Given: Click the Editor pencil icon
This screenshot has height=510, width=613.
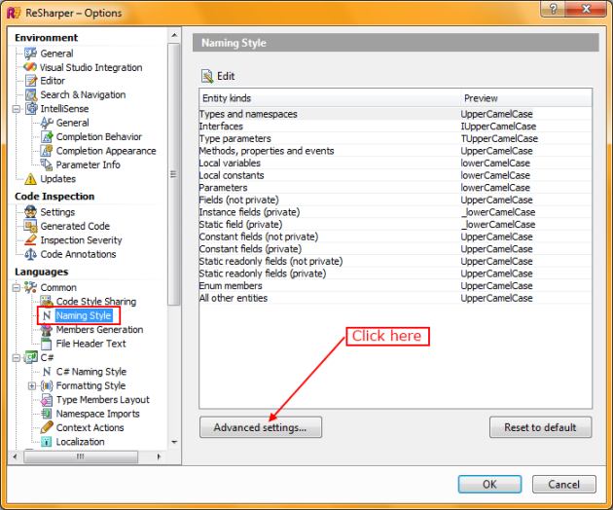Looking at the screenshot, I should pyautogui.click(x=31, y=81).
